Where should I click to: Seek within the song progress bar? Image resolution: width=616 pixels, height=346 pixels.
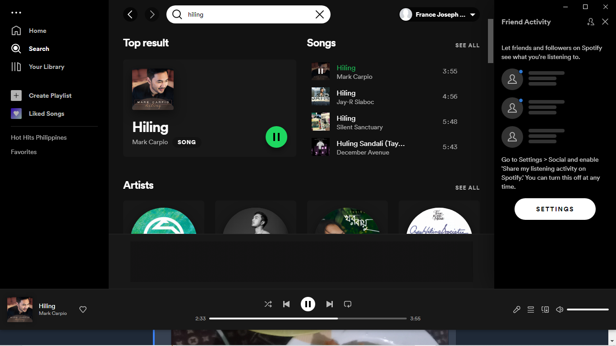click(x=308, y=319)
